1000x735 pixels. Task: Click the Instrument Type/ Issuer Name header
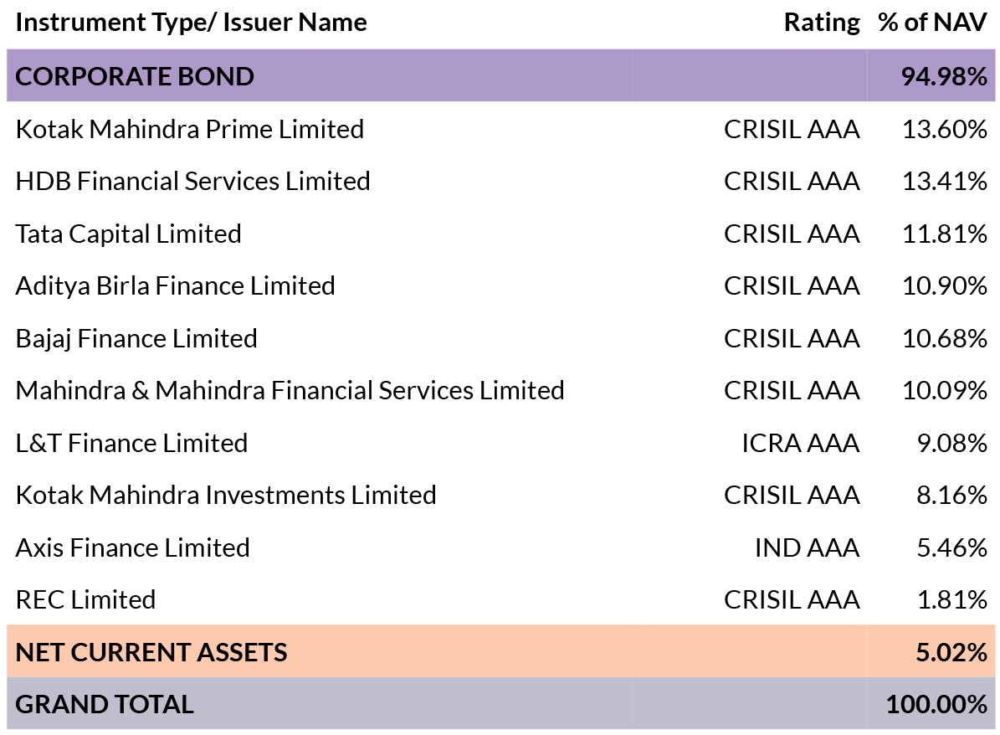tap(192, 23)
